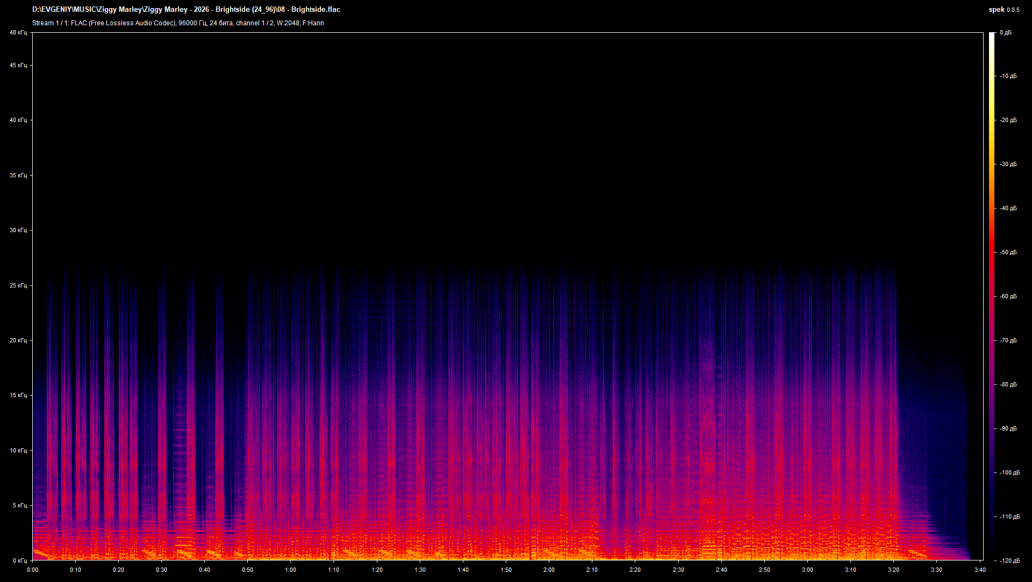
Task: Click the 5 кГц frequency axis label
Action: [x=20, y=506]
